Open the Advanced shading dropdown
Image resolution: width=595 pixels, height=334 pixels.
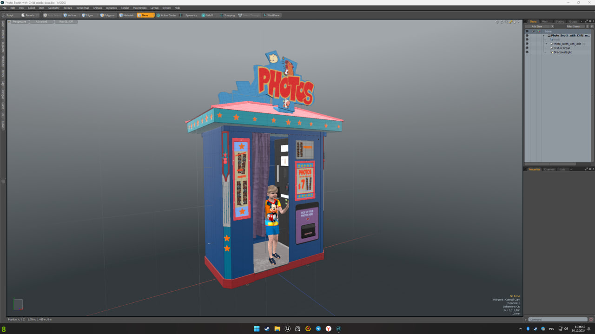tap(41, 22)
